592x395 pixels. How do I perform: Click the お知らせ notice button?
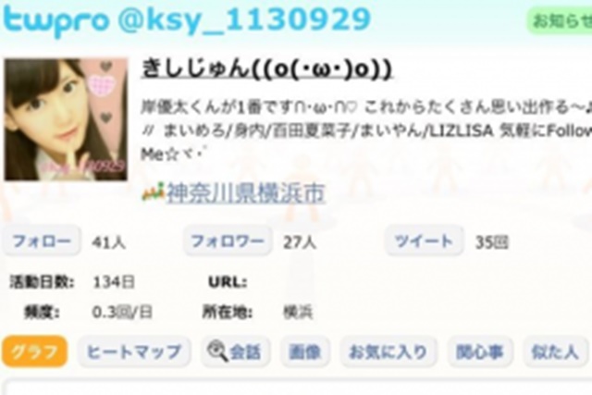pos(560,20)
